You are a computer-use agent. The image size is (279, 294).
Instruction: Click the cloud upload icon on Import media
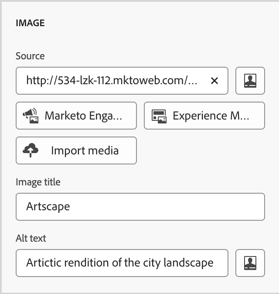[x=31, y=150]
